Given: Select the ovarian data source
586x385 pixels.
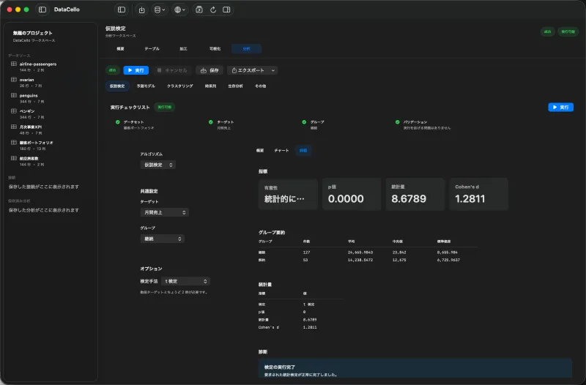Looking at the screenshot, I should [x=51, y=83].
